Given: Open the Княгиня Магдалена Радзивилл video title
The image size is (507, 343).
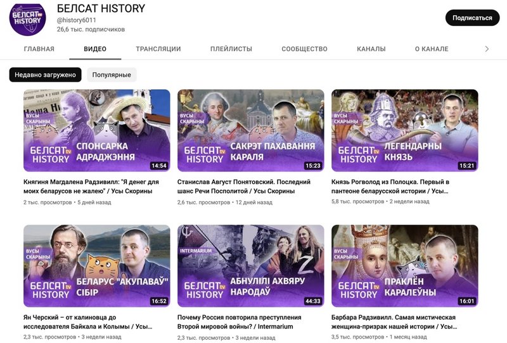Looking at the screenshot, I should point(91,186).
